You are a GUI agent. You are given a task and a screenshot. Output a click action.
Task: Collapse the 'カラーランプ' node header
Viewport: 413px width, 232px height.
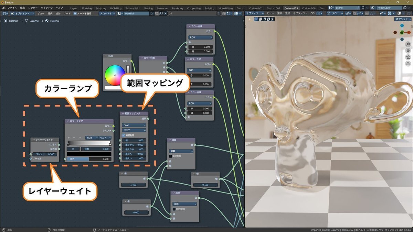pos(68,121)
